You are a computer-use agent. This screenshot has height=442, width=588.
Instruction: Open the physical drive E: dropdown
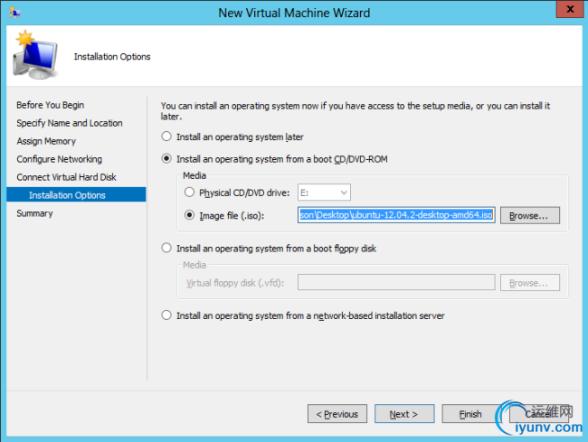point(324,193)
